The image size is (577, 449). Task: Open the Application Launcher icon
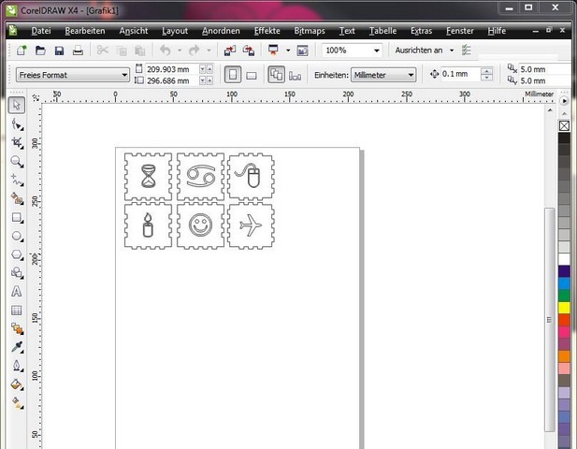pos(273,51)
